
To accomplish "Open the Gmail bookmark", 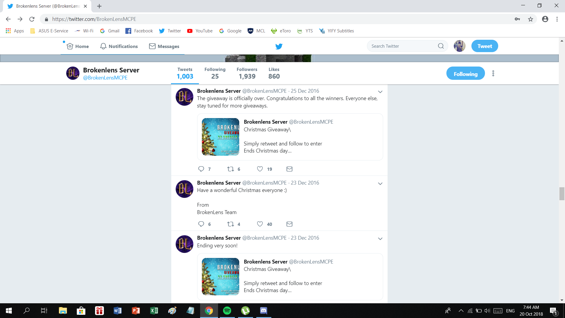I will pyautogui.click(x=110, y=31).
